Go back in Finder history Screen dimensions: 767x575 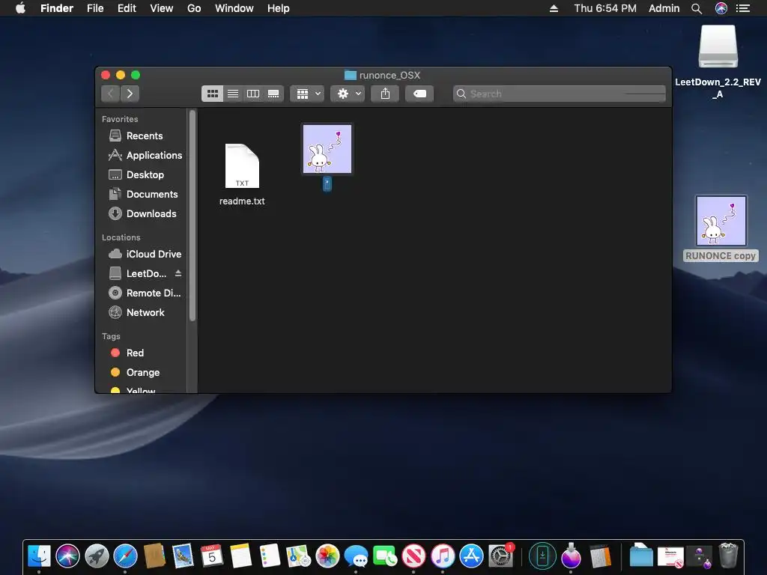point(111,94)
